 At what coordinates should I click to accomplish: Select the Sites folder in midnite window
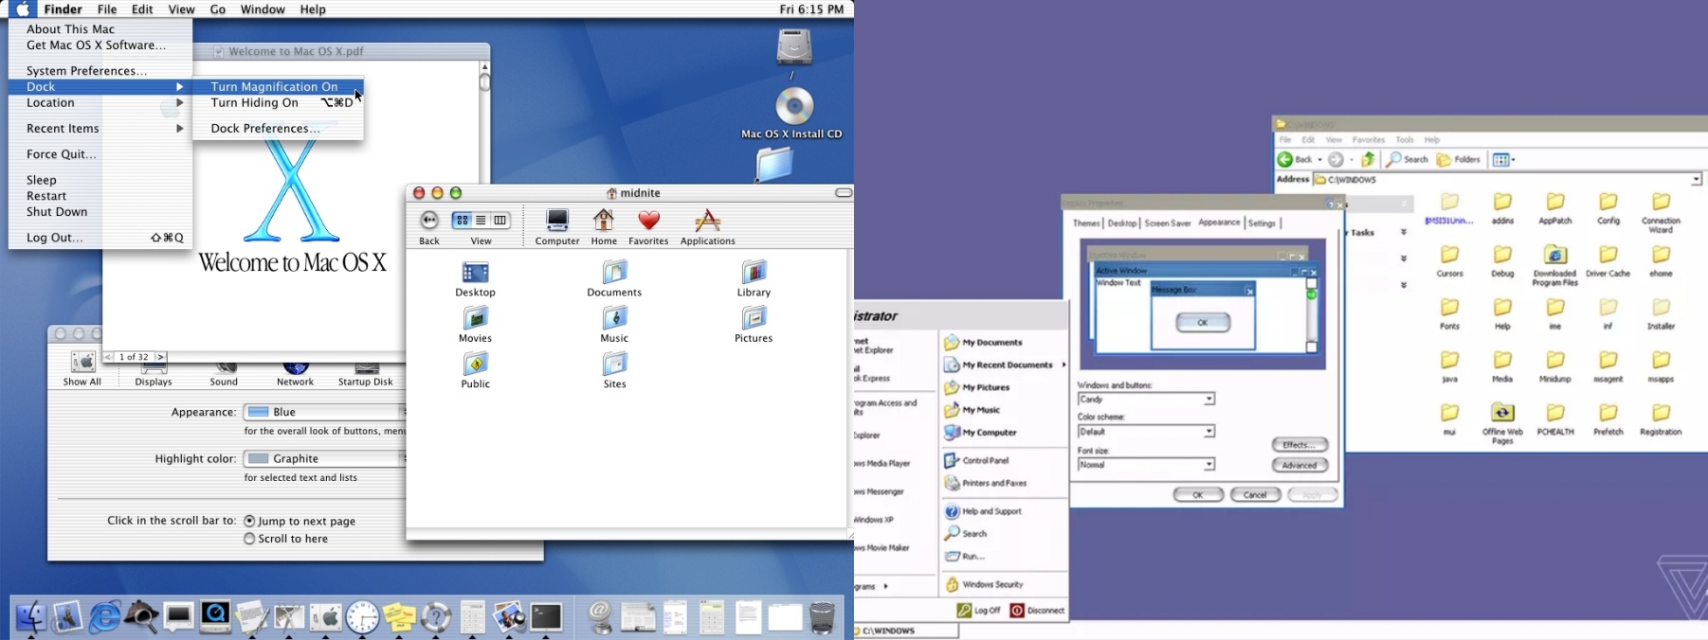(614, 370)
